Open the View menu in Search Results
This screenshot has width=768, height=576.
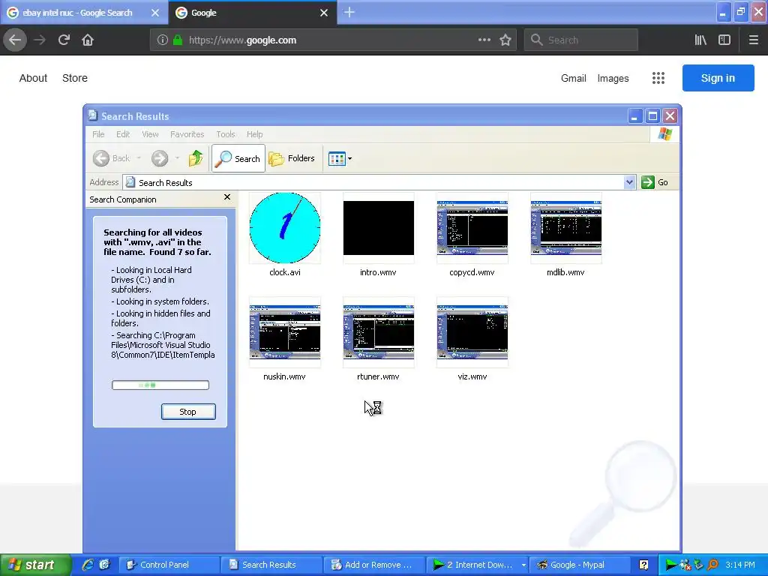pos(150,134)
